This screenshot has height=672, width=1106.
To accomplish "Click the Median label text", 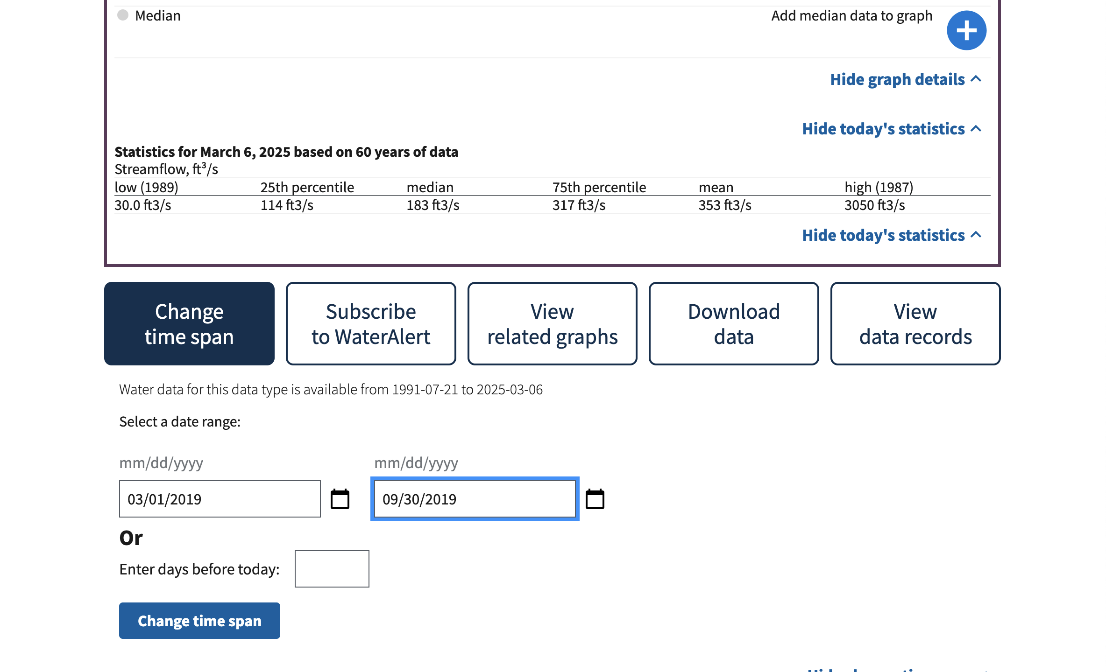I will click(x=158, y=15).
